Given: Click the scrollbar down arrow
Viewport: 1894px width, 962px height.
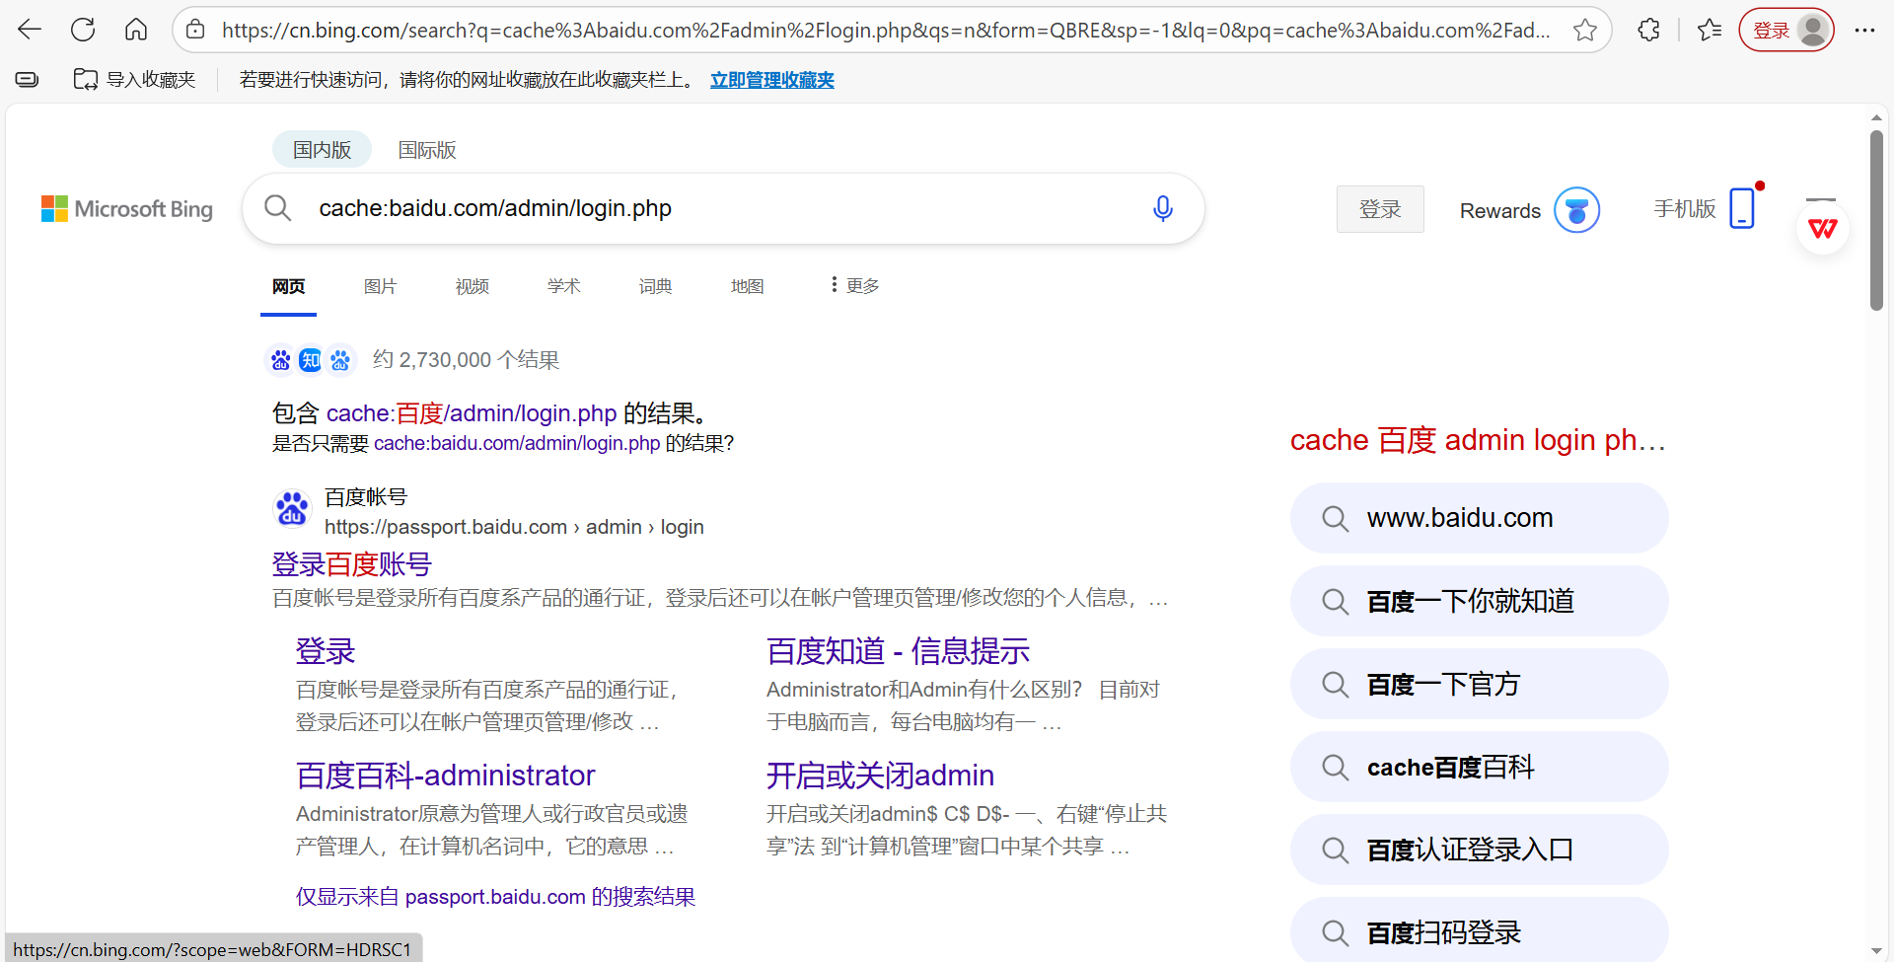Looking at the screenshot, I should (1876, 951).
